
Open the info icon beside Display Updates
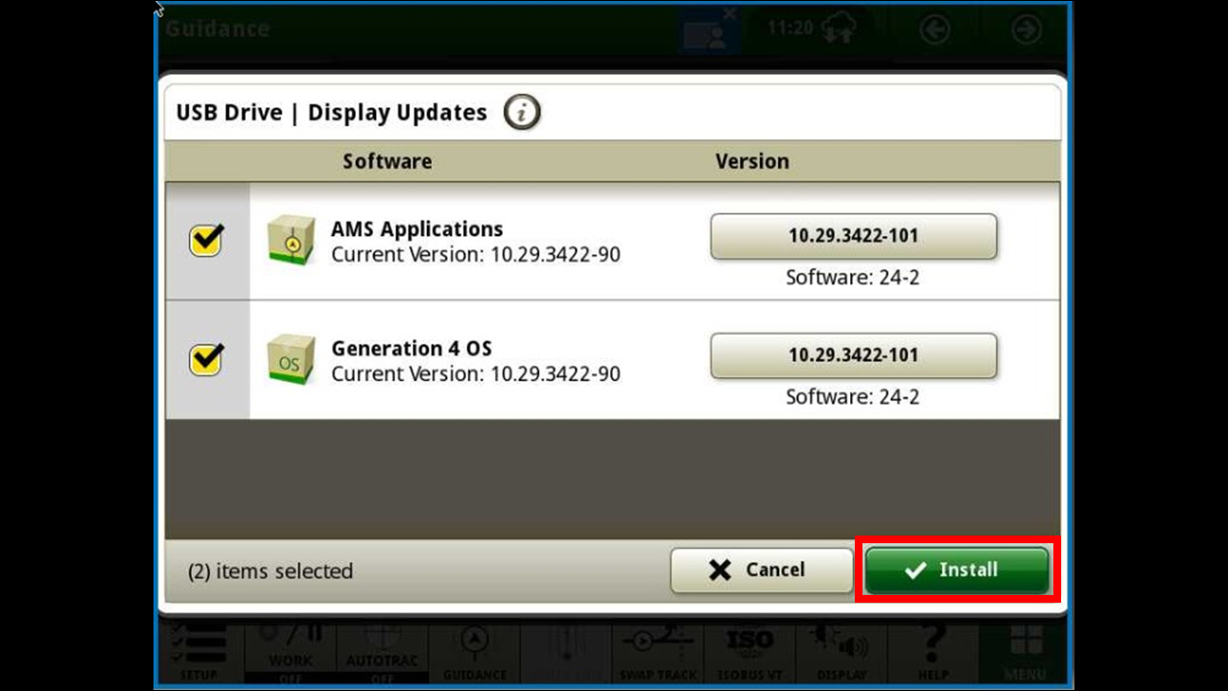[x=522, y=113]
